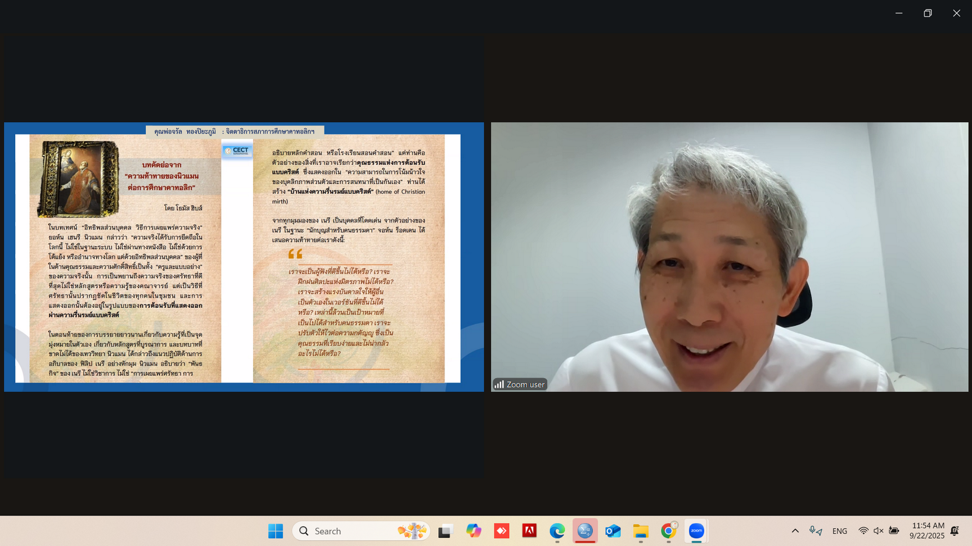Toggle do-not-disturb notification bell
The width and height of the screenshot is (972, 546).
coord(955,531)
